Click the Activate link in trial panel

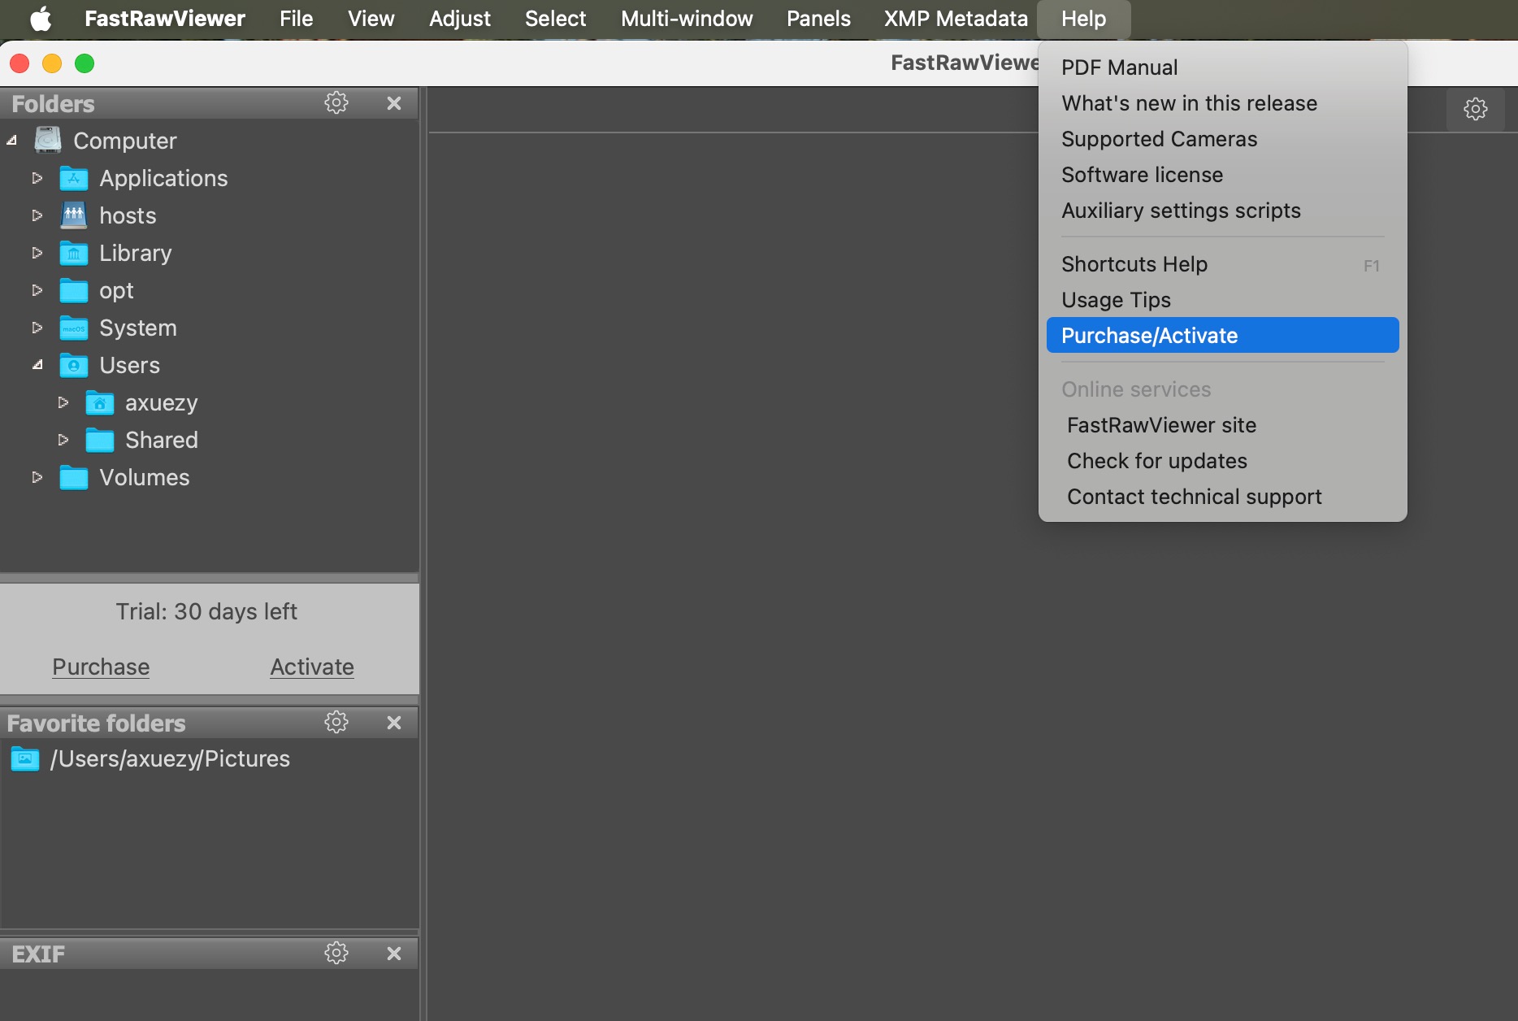pos(312,667)
